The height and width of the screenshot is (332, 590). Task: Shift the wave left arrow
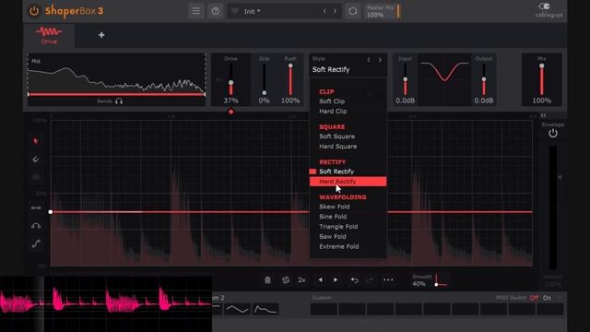(x=320, y=280)
